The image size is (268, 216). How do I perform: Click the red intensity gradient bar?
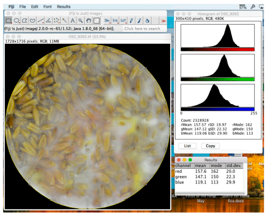click(x=218, y=49)
